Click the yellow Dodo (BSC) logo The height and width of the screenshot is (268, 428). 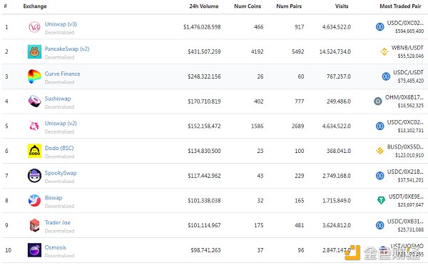pyautogui.click(x=34, y=151)
